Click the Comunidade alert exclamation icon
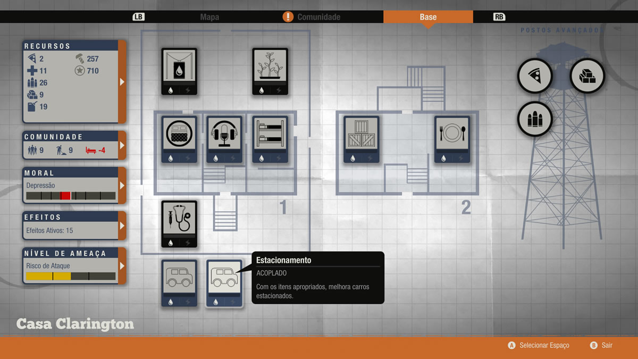 tap(288, 16)
